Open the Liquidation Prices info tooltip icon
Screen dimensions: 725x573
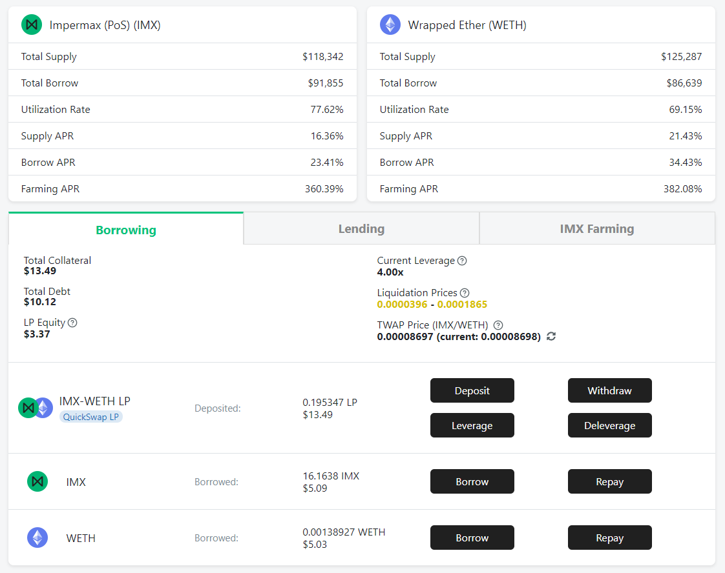[x=465, y=293]
